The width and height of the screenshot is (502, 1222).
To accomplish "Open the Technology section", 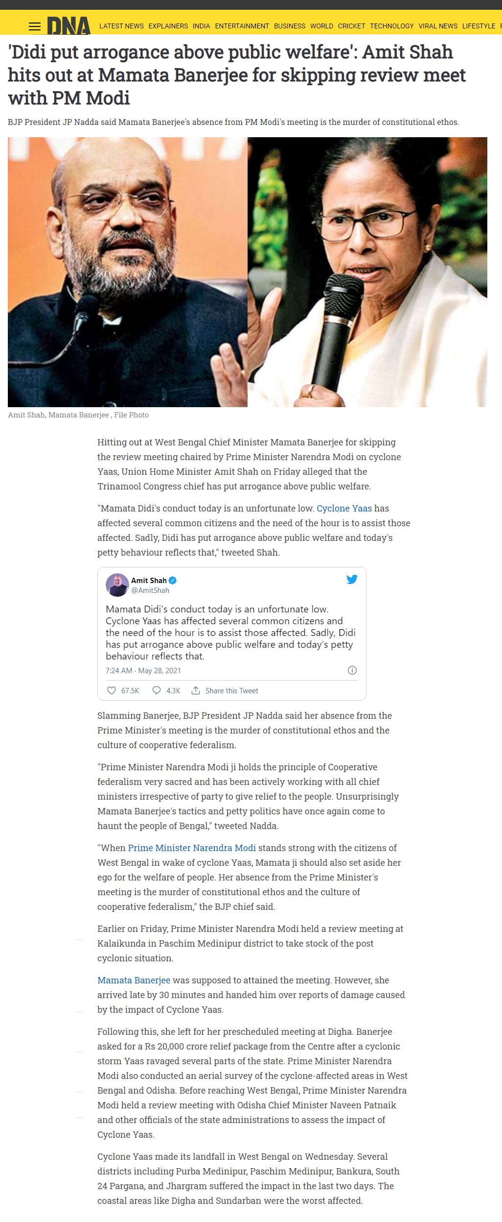I will point(391,26).
